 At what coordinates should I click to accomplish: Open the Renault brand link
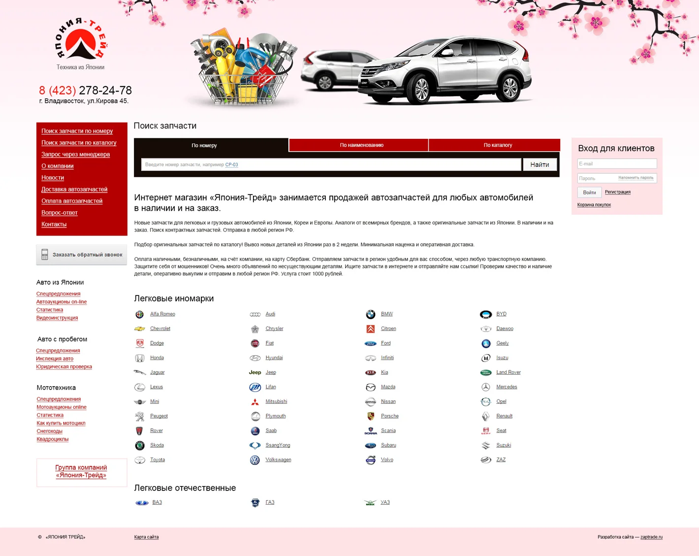(x=505, y=416)
